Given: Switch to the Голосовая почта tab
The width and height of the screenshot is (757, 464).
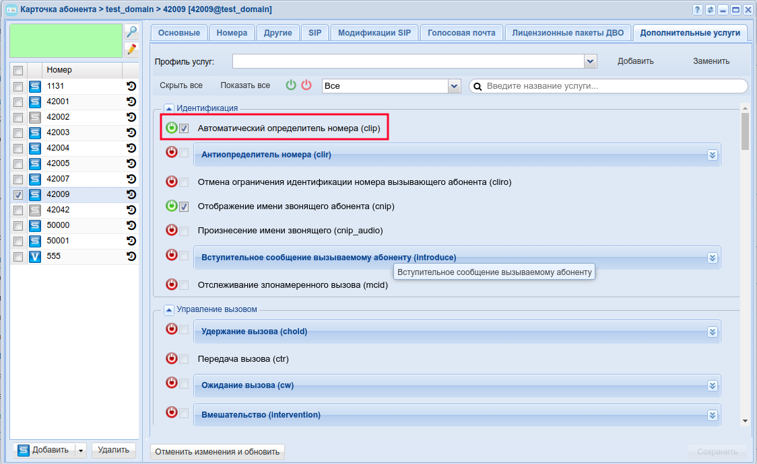Looking at the screenshot, I should pos(461,33).
